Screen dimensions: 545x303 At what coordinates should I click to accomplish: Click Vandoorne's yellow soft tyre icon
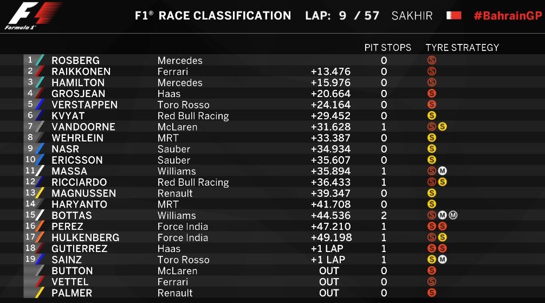[442, 127]
